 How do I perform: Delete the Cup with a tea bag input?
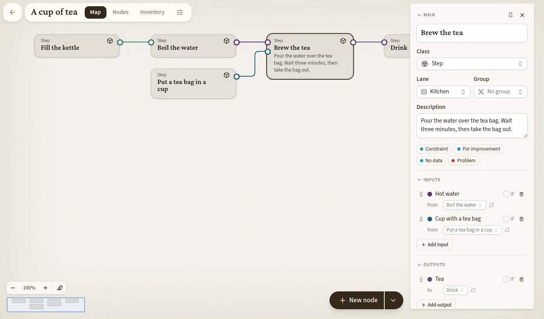click(521, 219)
